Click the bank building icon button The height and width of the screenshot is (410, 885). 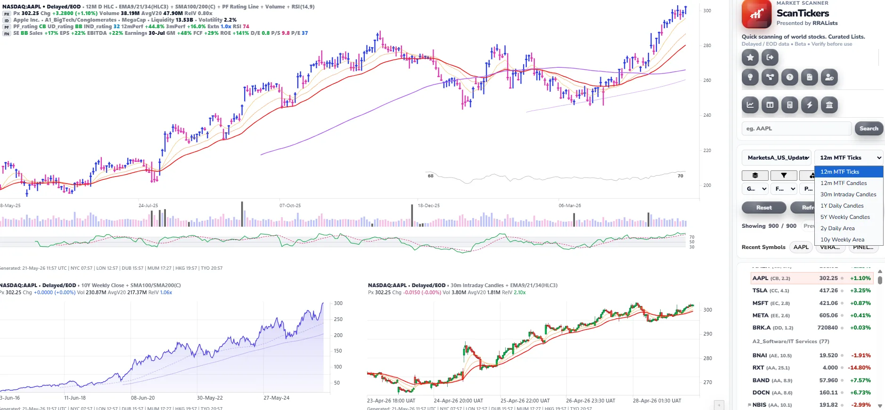tap(829, 105)
